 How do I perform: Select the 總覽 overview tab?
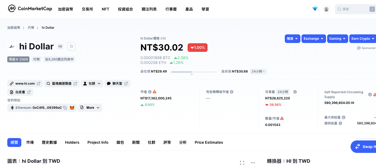[x=14, y=142]
